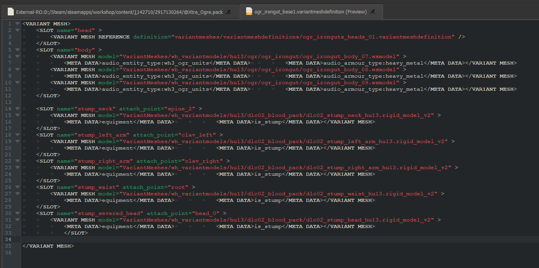Viewport: 539px width, 268px height.
Task: Click the name="head" attribute on line 2
Action: pos(76,30)
